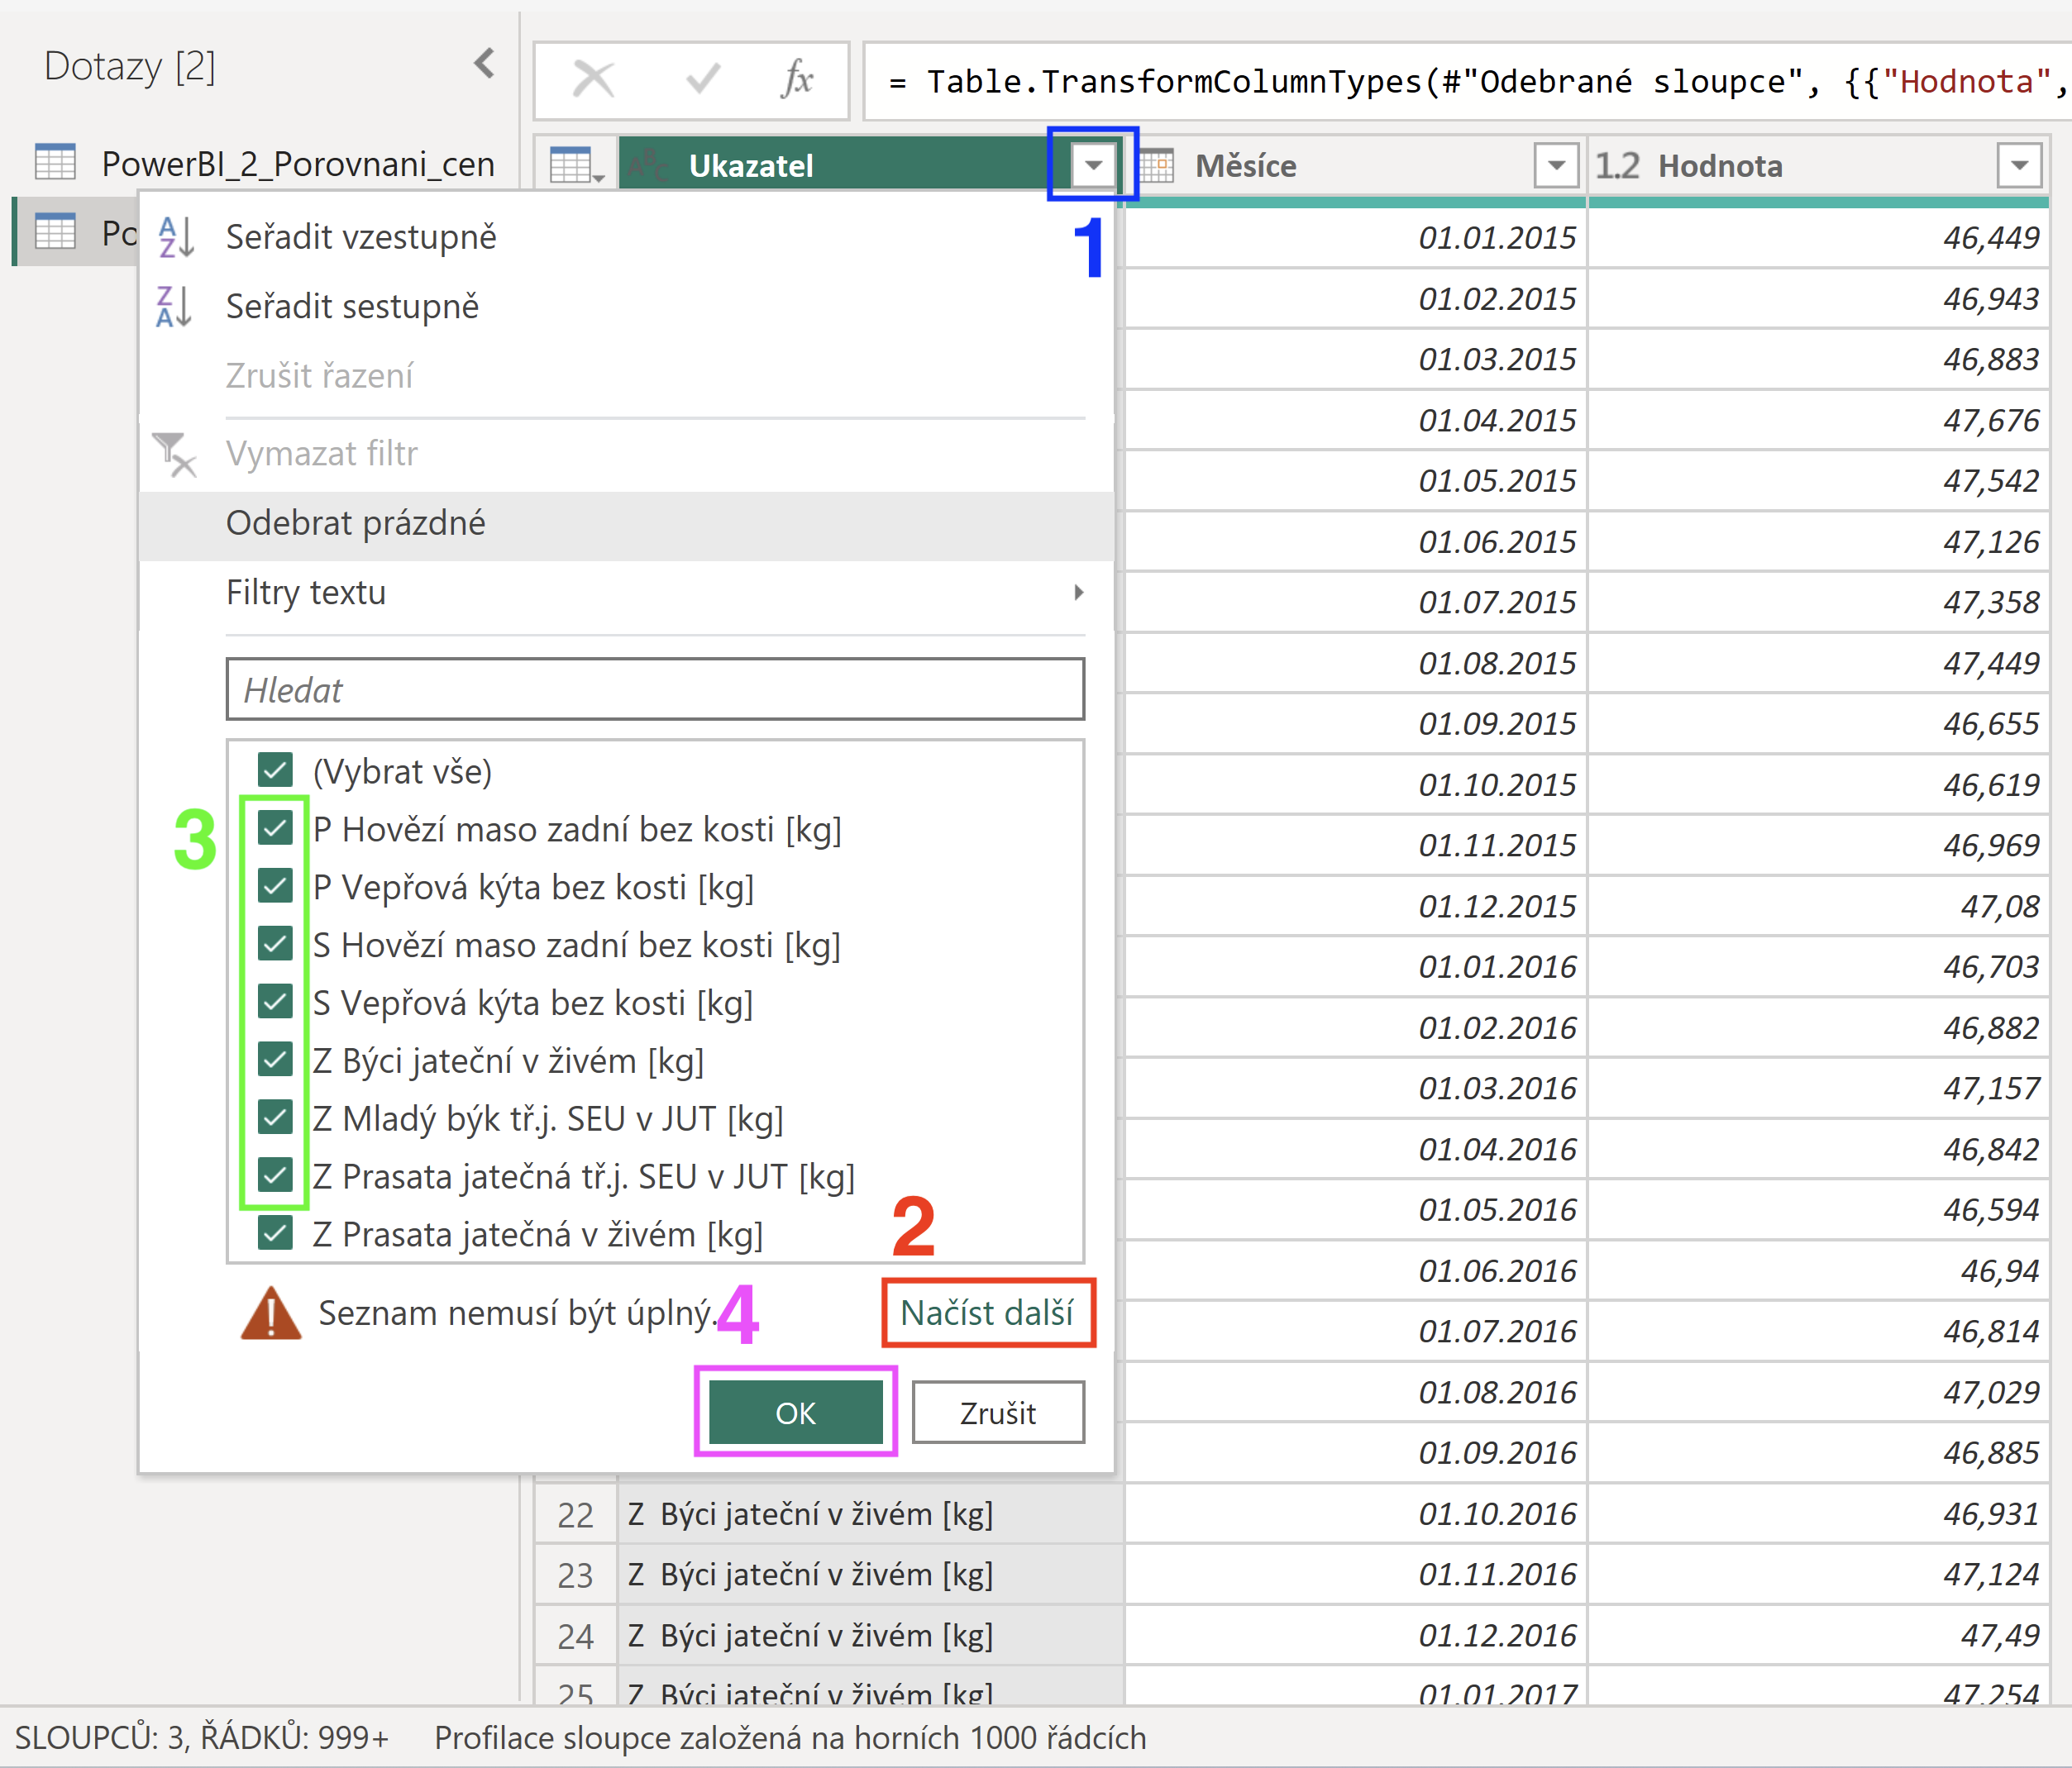Screen dimensions: 2072x1768
Task: Uncheck S Hovězí maso zadní bez kosti
Action: 275,945
